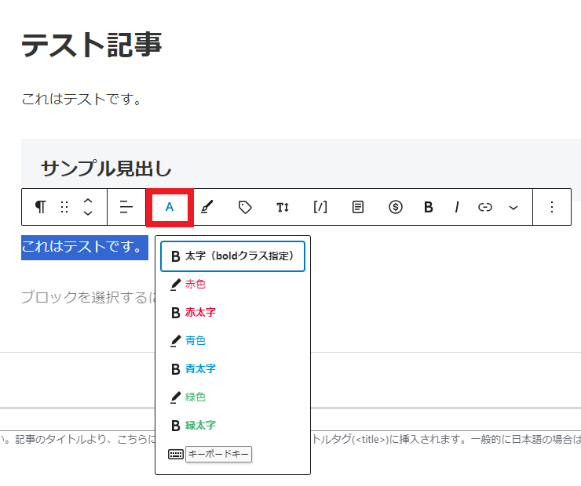Open the text alignment options
This screenshot has height=486, width=581.
pos(126,207)
